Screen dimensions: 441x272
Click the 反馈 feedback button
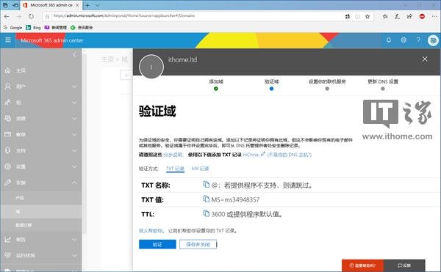(x=404, y=265)
